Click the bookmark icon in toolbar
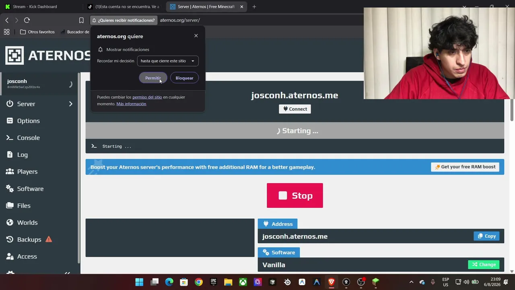 click(81, 20)
